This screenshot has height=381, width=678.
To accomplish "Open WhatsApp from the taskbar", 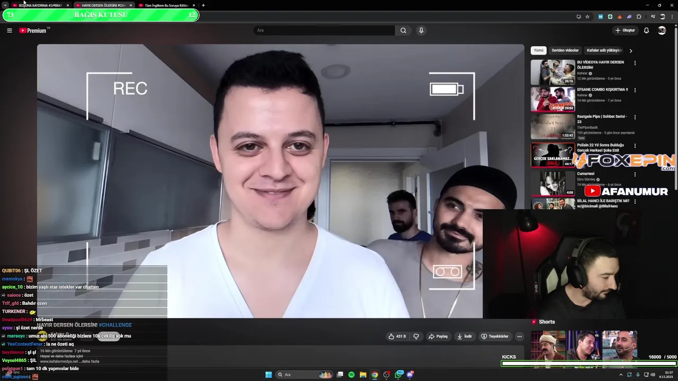I will (x=399, y=375).
